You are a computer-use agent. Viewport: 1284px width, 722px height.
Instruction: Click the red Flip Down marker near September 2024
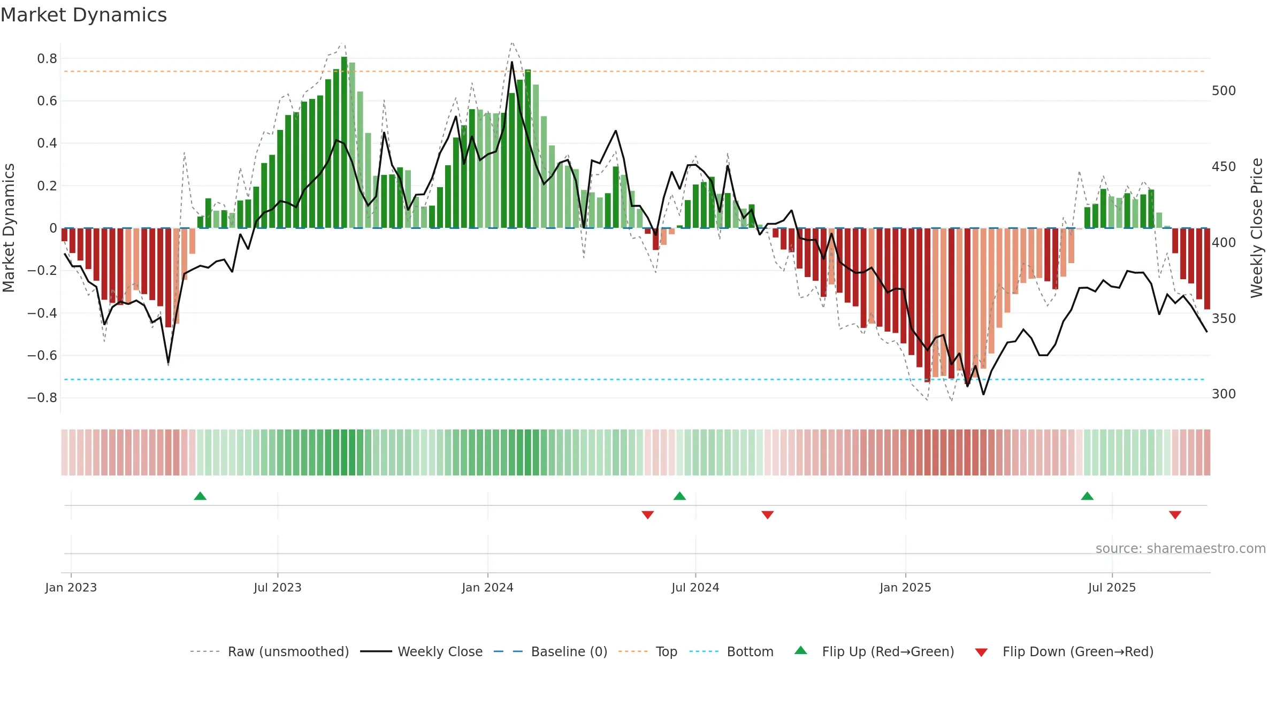click(x=767, y=514)
